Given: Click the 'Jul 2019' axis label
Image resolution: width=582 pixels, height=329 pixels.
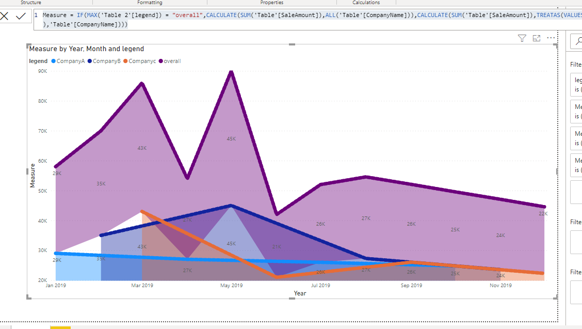Looking at the screenshot, I should [320, 286].
